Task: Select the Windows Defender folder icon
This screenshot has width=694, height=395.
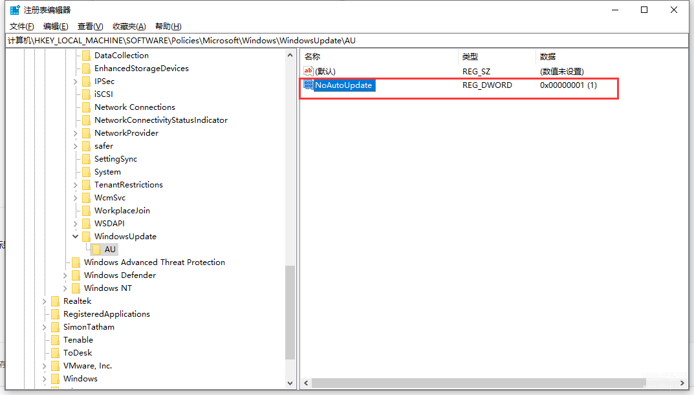Action: [76, 275]
